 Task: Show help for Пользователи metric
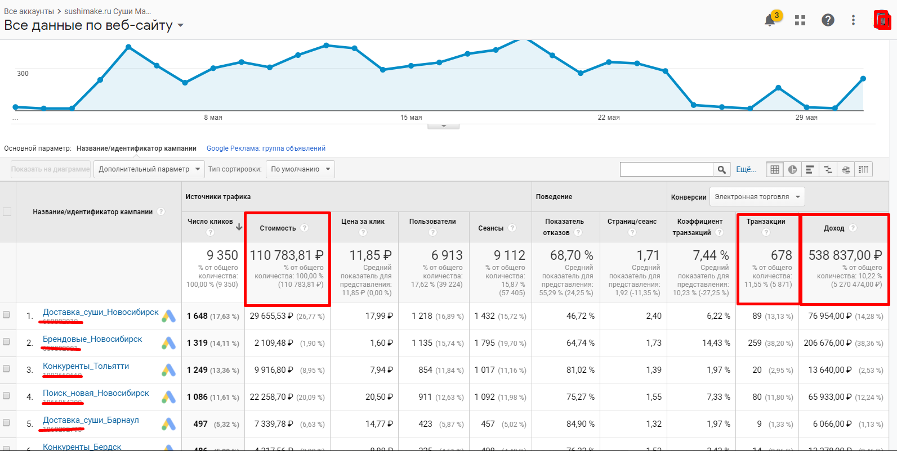(432, 232)
